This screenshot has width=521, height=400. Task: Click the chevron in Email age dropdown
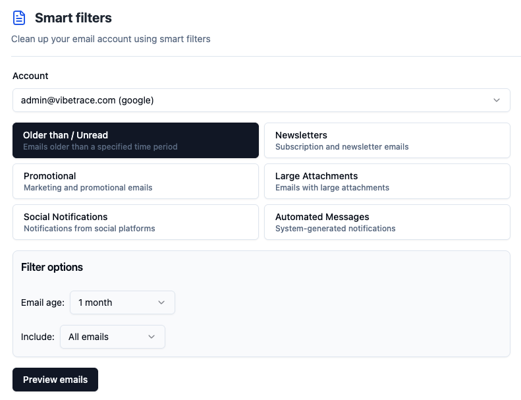[x=161, y=302]
